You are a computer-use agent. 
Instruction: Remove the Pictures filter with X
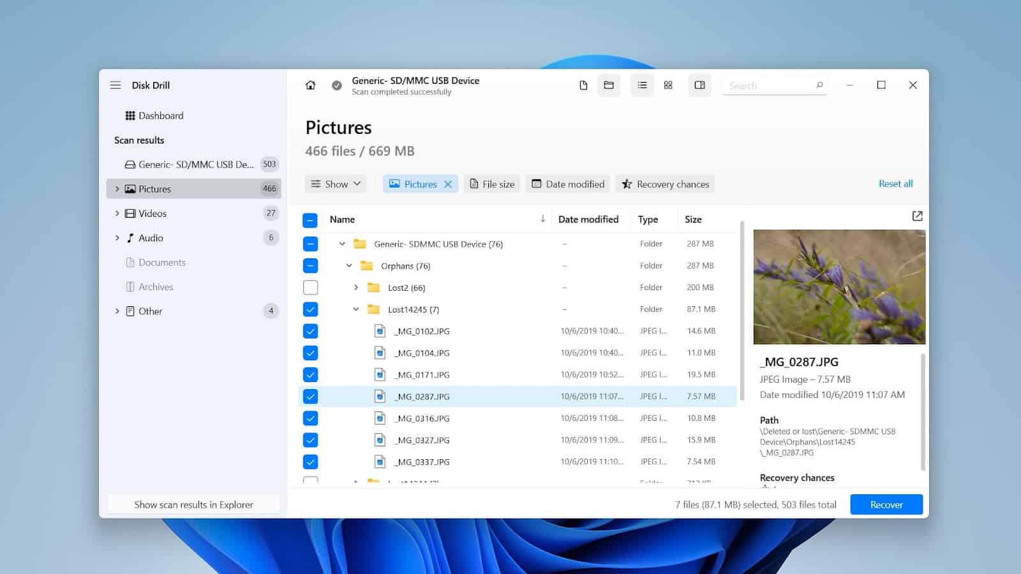coord(448,184)
